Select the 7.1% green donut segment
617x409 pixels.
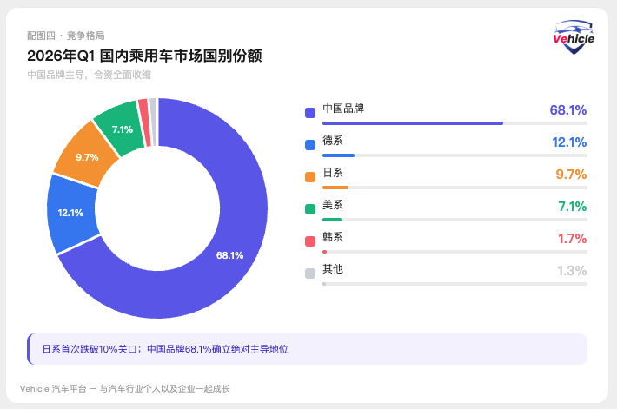(x=123, y=129)
